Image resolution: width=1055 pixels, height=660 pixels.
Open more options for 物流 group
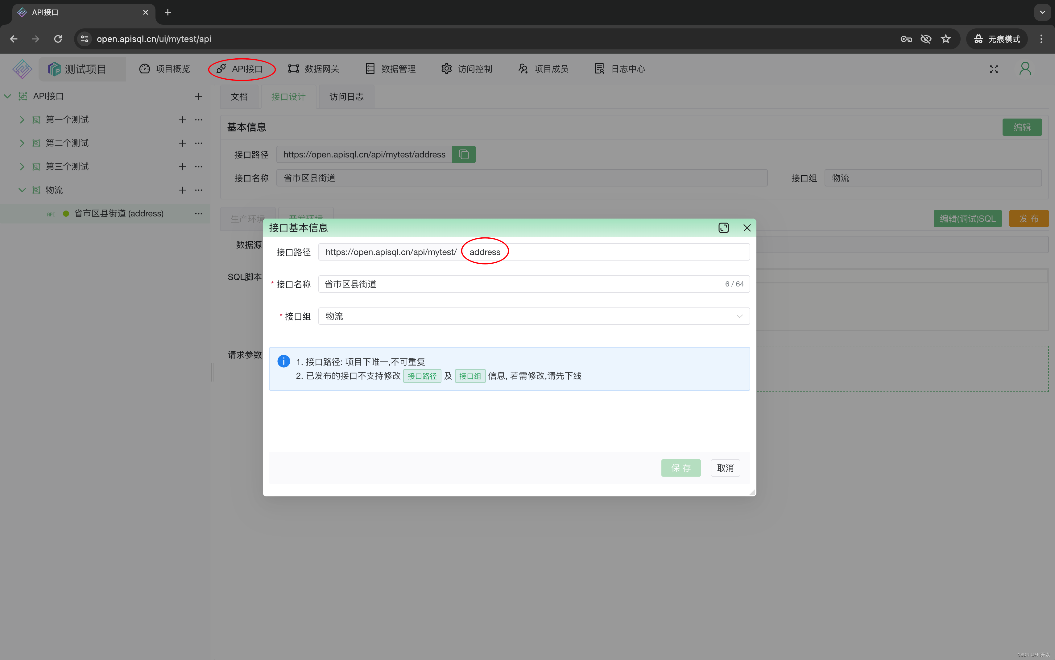point(198,190)
